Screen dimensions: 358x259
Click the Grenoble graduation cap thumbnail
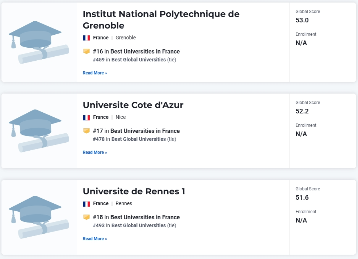pyautogui.click(x=39, y=42)
